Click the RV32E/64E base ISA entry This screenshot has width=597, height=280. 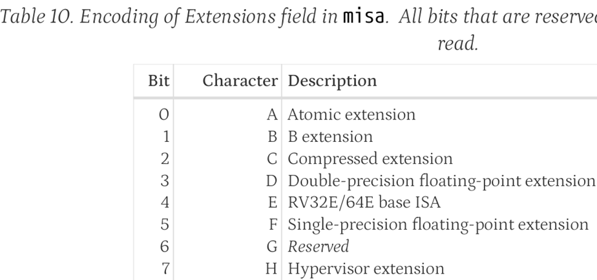(x=364, y=203)
